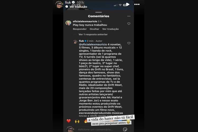198x132 pixels.
Task: Open the fiuk username in reply comment
Action: pos(81,41)
